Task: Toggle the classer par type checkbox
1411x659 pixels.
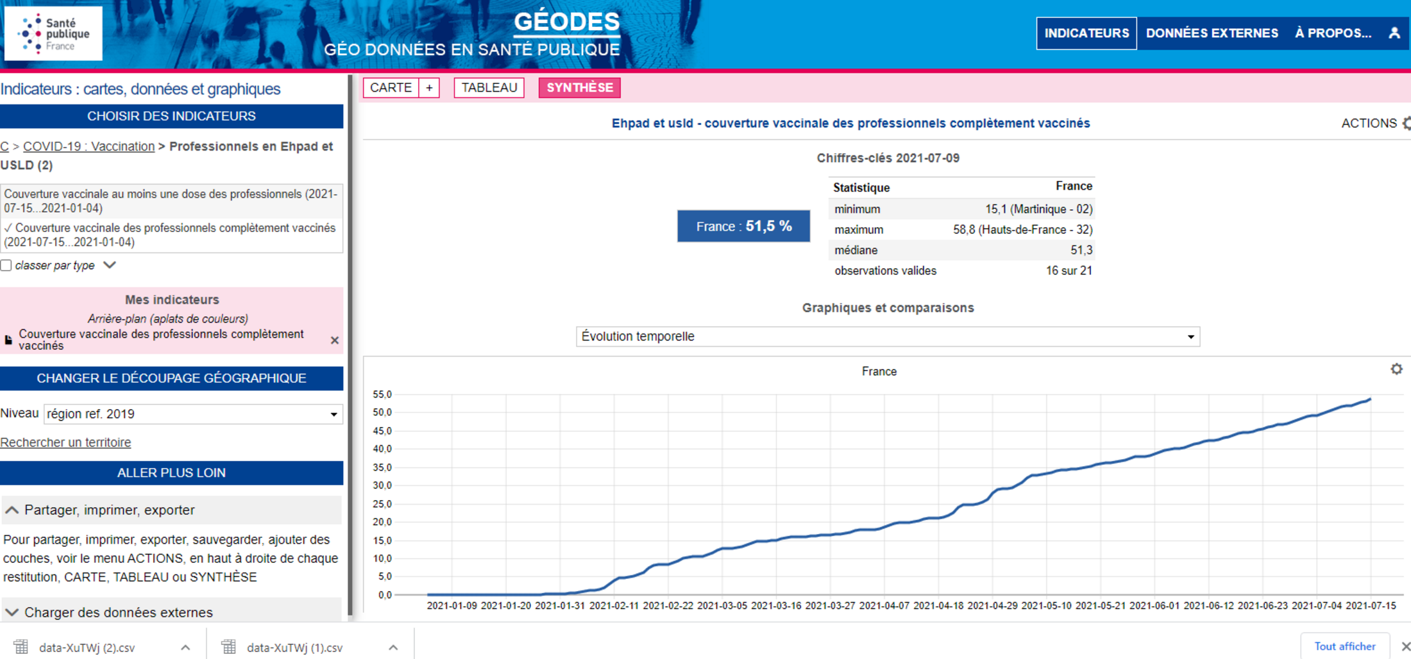Action: 6,265
